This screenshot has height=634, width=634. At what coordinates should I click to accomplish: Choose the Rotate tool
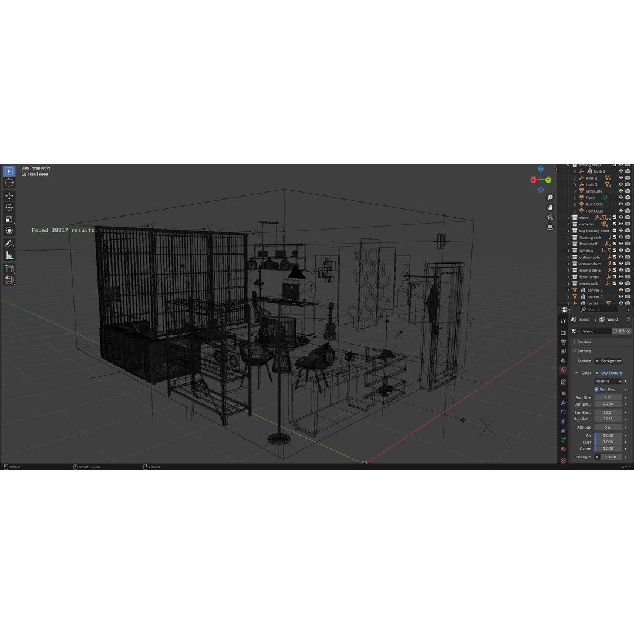pos(9,207)
